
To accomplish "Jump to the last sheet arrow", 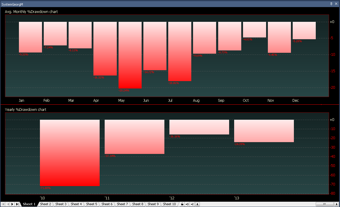I will click(x=17, y=204).
